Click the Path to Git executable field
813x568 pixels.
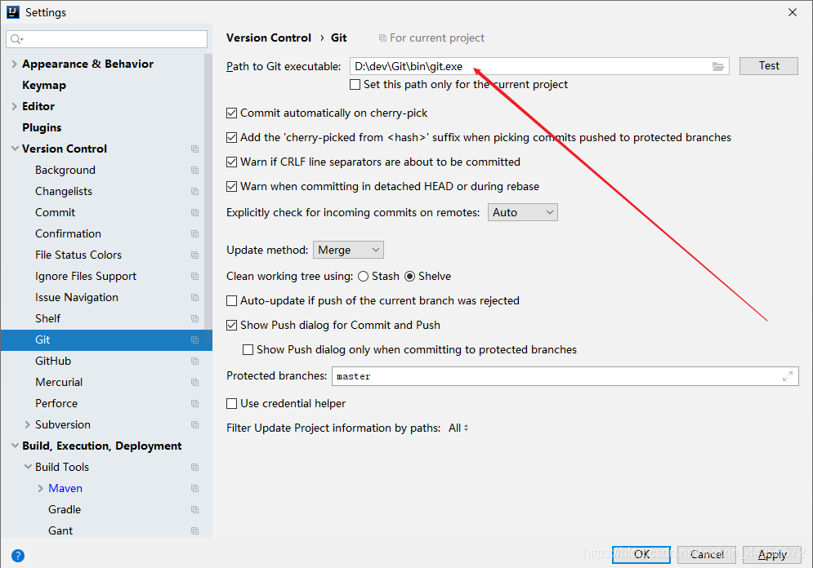click(527, 66)
